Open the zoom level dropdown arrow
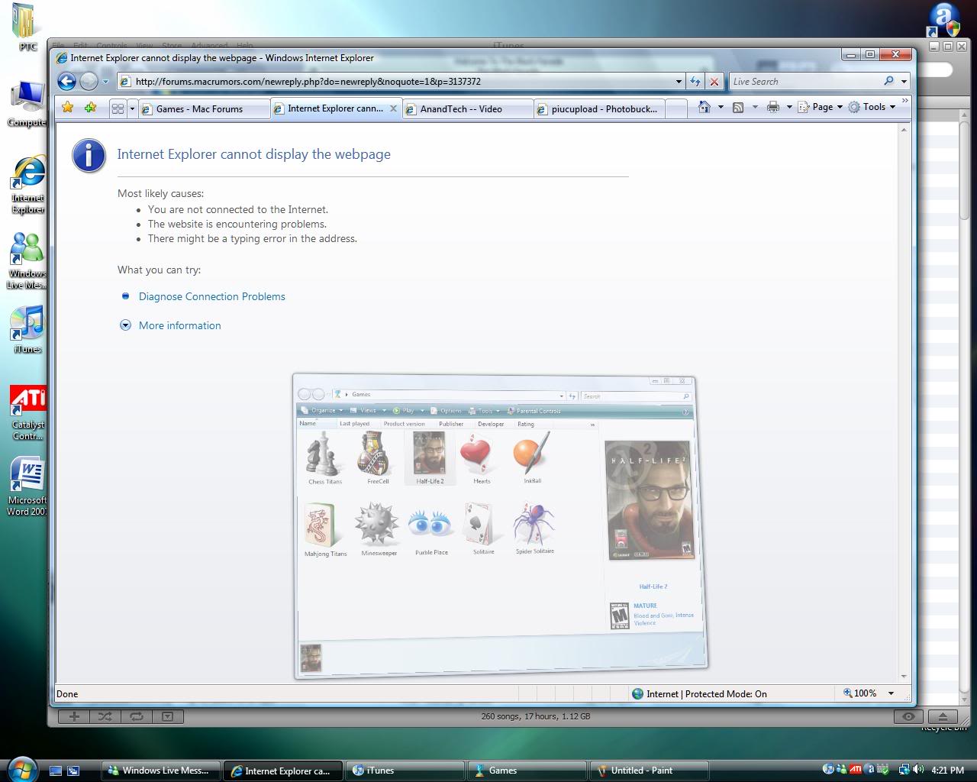This screenshot has height=782, width=977. (891, 693)
